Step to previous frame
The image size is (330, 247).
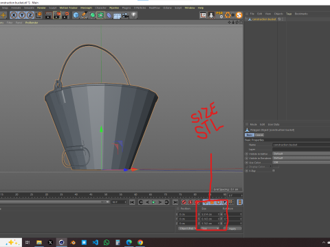pyautogui.click(x=147, y=202)
